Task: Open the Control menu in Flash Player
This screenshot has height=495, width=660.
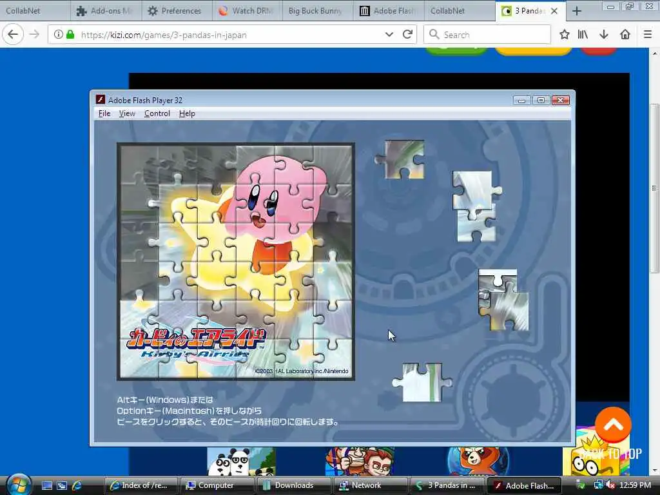Action: [157, 113]
